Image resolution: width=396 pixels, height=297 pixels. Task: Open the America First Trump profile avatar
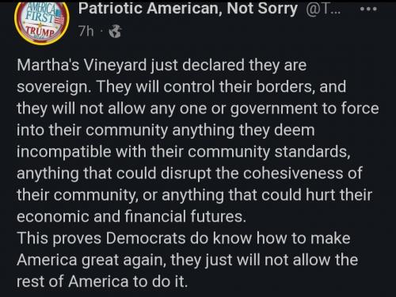pyautogui.click(x=42, y=22)
